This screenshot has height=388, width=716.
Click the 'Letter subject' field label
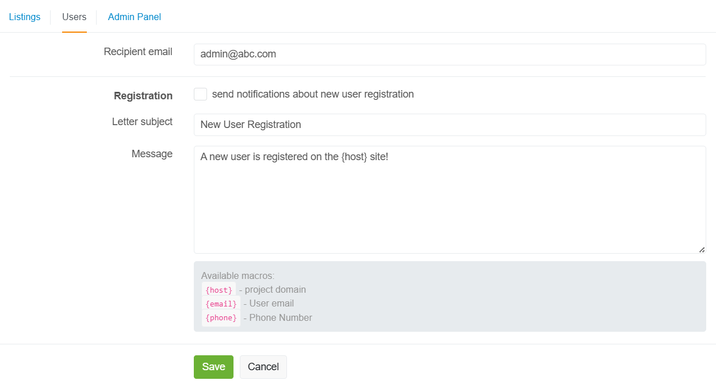tap(142, 122)
